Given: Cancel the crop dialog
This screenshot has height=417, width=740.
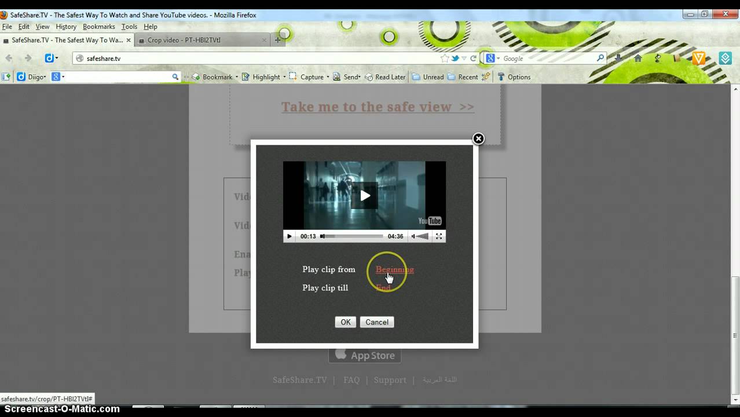Looking at the screenshot, I should pos(377,322).
